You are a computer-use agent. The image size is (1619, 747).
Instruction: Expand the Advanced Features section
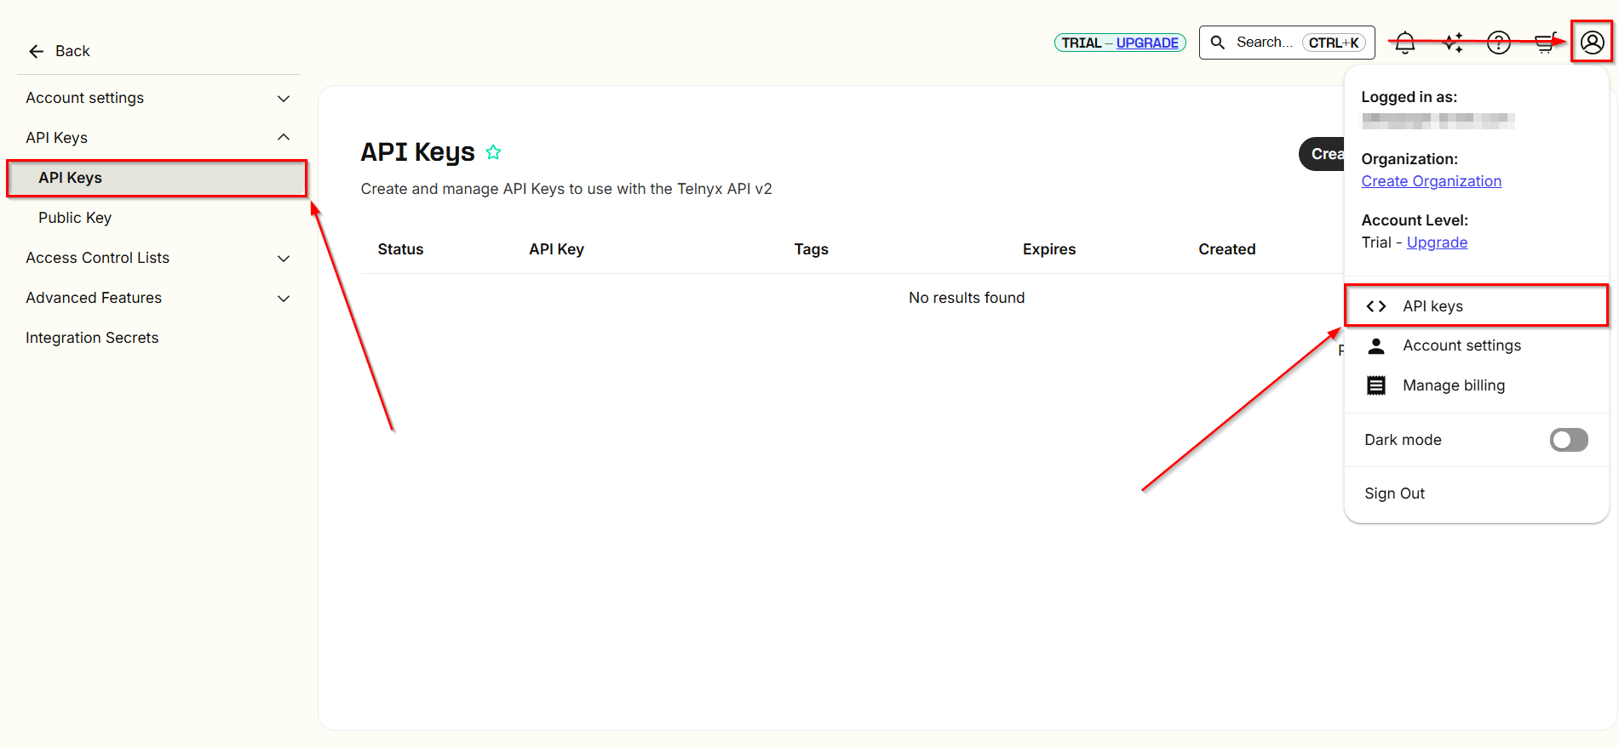[284, 299]
